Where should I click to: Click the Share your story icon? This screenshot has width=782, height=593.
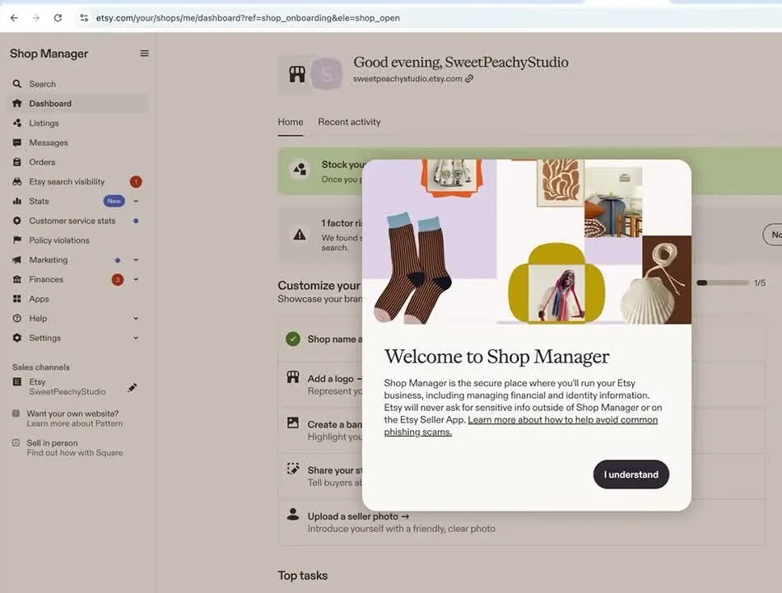tap(293, 469)
